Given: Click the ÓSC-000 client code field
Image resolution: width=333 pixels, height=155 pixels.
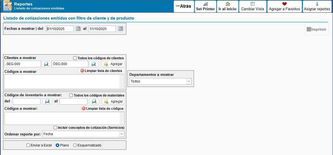Looking at the screenshot, I should click(70, 64).
